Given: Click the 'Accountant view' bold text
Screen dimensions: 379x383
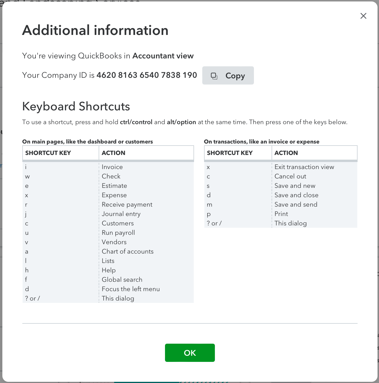Looking at the screenshot, I should point(163,56).
